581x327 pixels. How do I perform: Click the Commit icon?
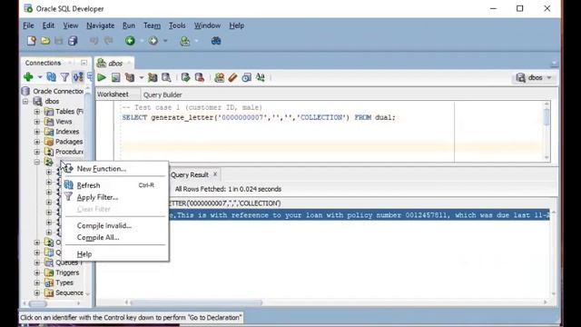point(185,77)
